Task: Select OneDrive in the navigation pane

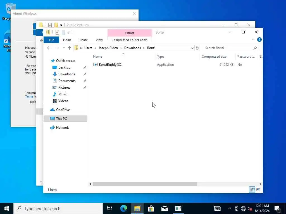Action: [x=63, y=110]
